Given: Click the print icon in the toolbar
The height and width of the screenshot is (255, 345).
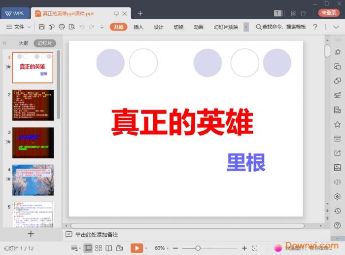Looking at the screenshot, I should pyautogui.click(x=62, y=27).
